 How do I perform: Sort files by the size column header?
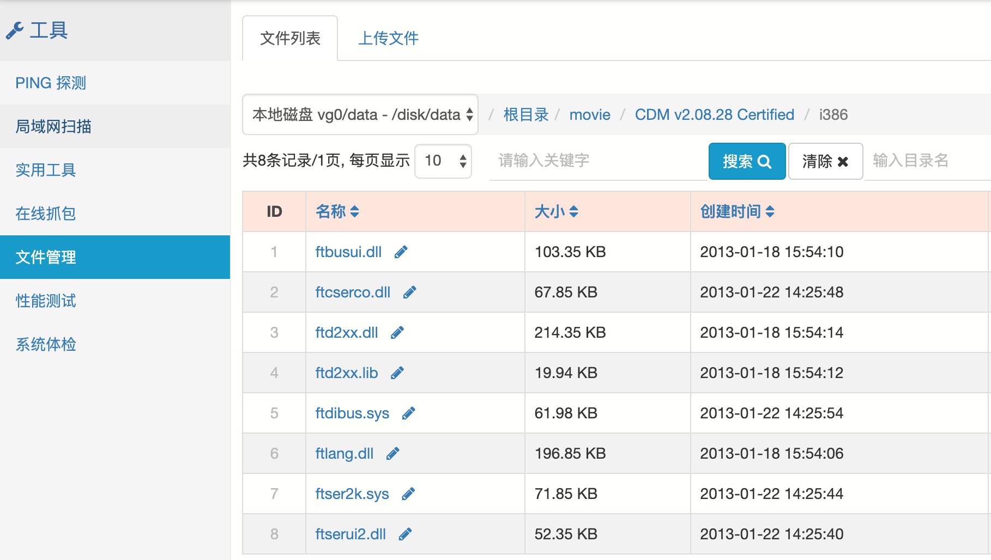pos(556,211)
